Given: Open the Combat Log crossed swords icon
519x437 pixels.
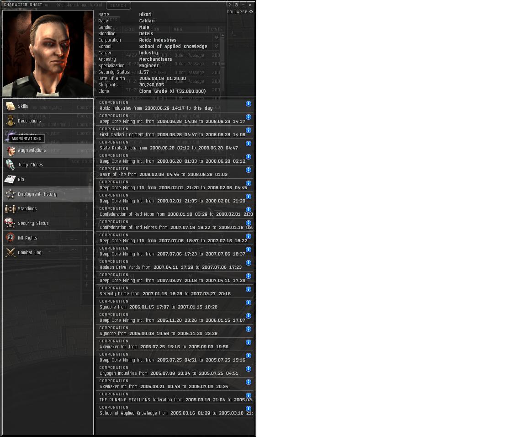Looking at the screenshot, I should 10,252.
